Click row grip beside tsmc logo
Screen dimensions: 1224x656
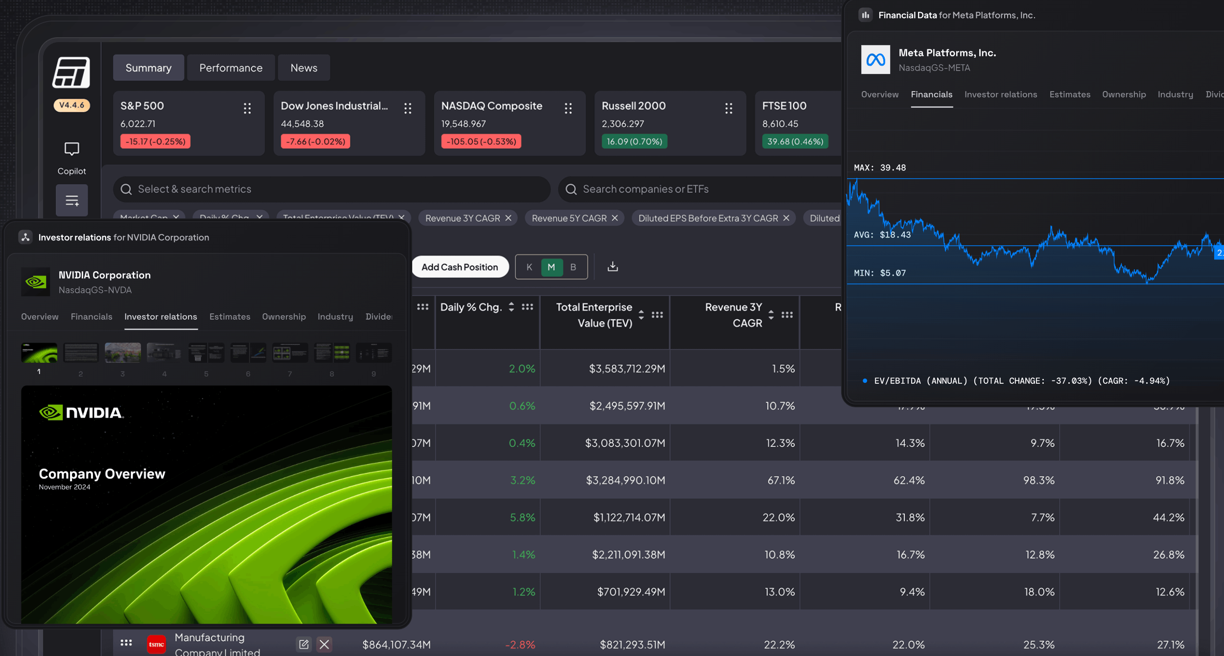[x=126, y=643]
